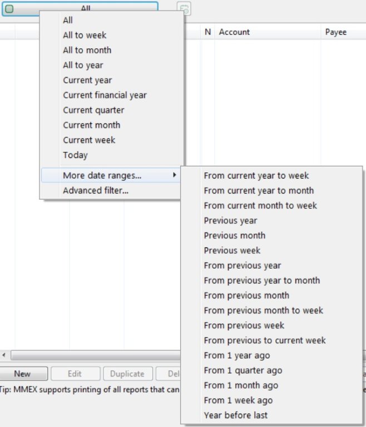The image size is (366, 427).
Task: Select 'Current week' date range
Action: click(x=112, y=140)
